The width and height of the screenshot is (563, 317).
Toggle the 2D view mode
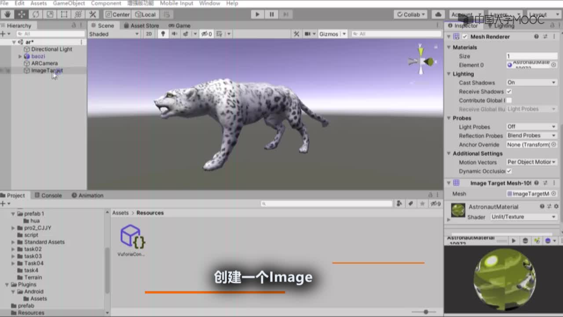(x=149, y=34)
